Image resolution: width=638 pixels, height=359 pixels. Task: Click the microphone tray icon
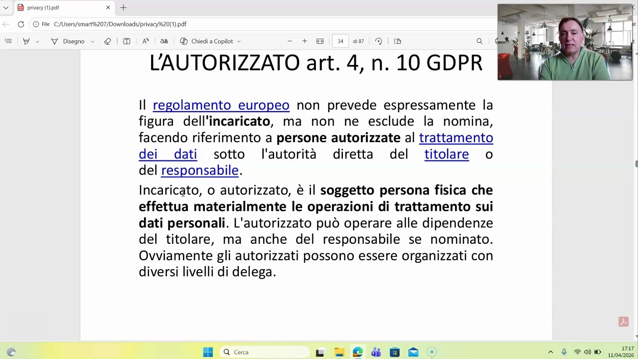click(564, 352)
